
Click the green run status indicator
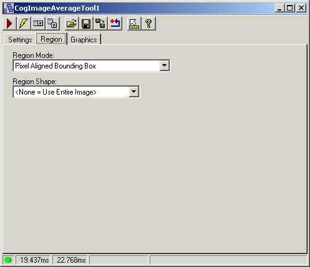click(8, 260)
